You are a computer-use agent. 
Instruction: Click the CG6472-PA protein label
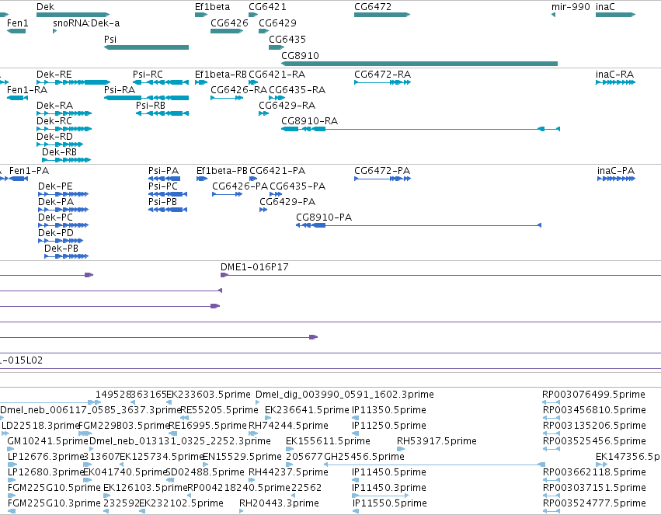coord(382,171)
